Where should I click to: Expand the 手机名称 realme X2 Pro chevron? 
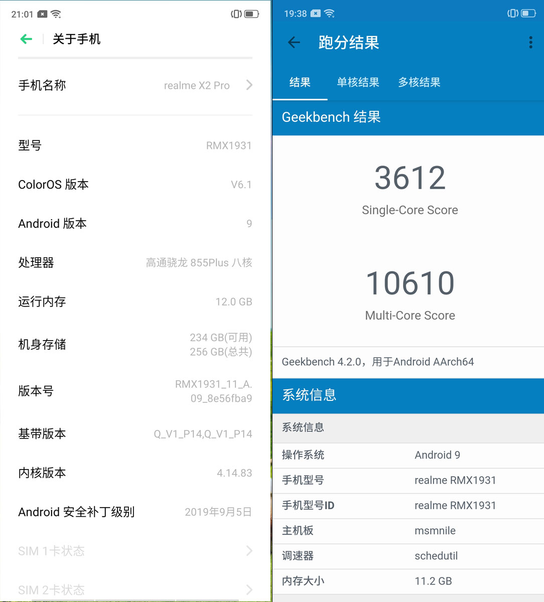pyautogui.click(x=249, y=85)
